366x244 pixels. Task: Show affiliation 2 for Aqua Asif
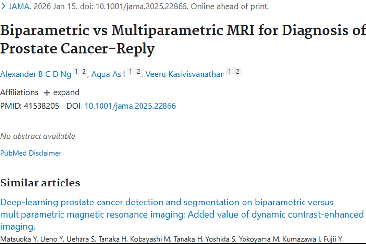pos(138,72)
